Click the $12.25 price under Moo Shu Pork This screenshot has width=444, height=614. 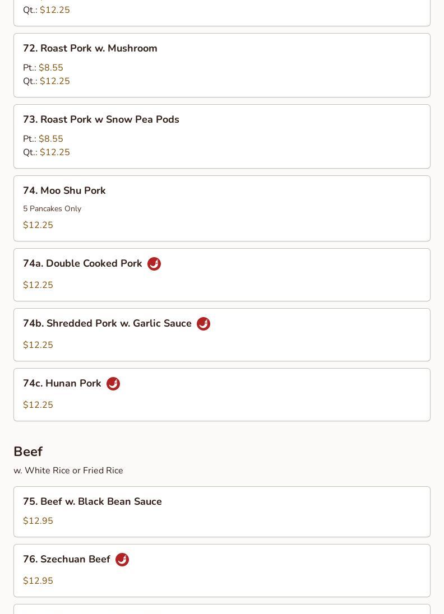(38, 225)
